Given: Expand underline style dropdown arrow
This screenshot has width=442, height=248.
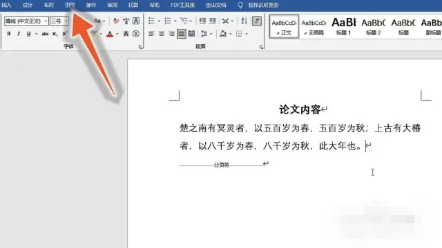Looking at the screenshot, I should click(37, 34).
